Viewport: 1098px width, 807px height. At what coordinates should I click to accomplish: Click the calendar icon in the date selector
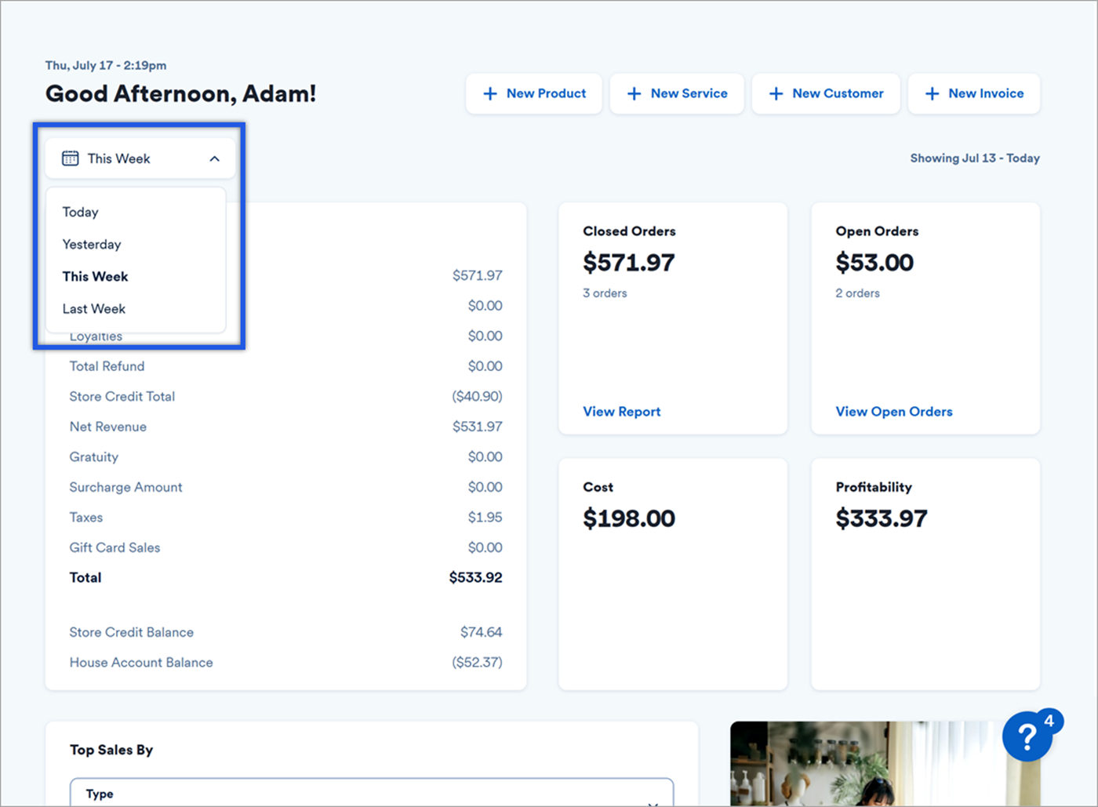(71, 158)
